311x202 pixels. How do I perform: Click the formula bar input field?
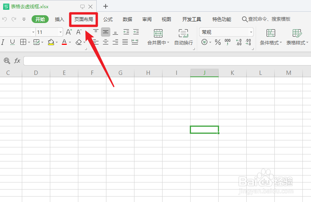click(x=167, y=61)
